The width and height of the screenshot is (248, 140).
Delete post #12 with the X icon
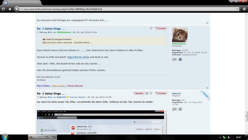coord(147,93)
